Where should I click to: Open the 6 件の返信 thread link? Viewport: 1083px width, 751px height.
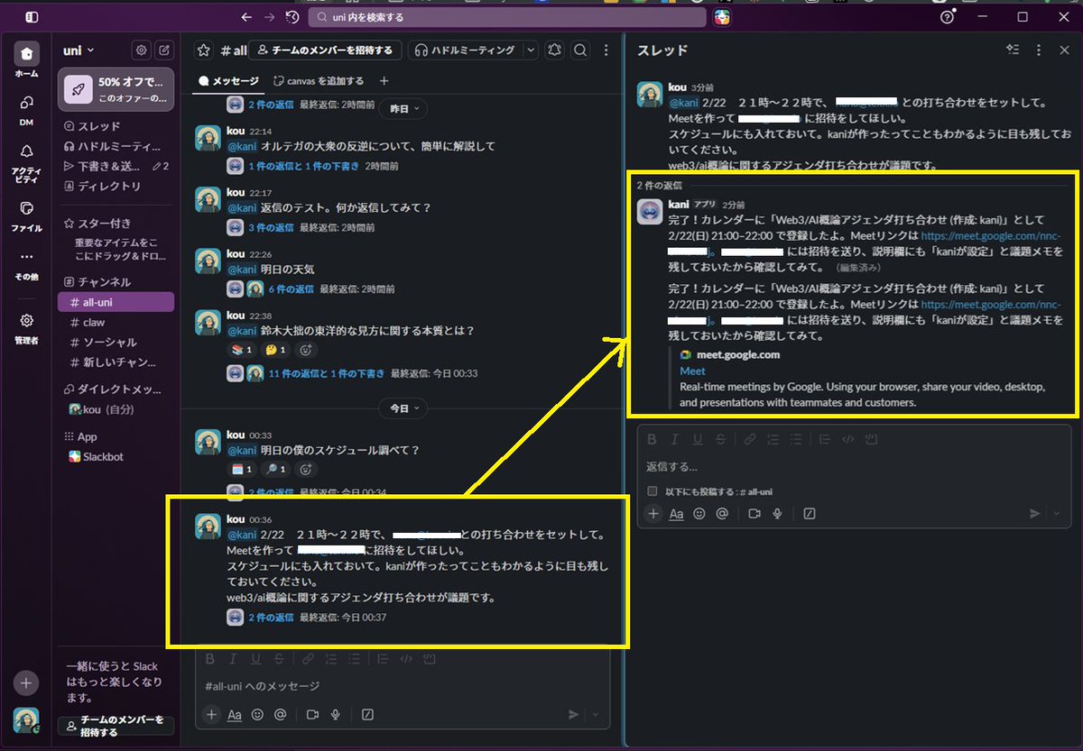point(291,289)
